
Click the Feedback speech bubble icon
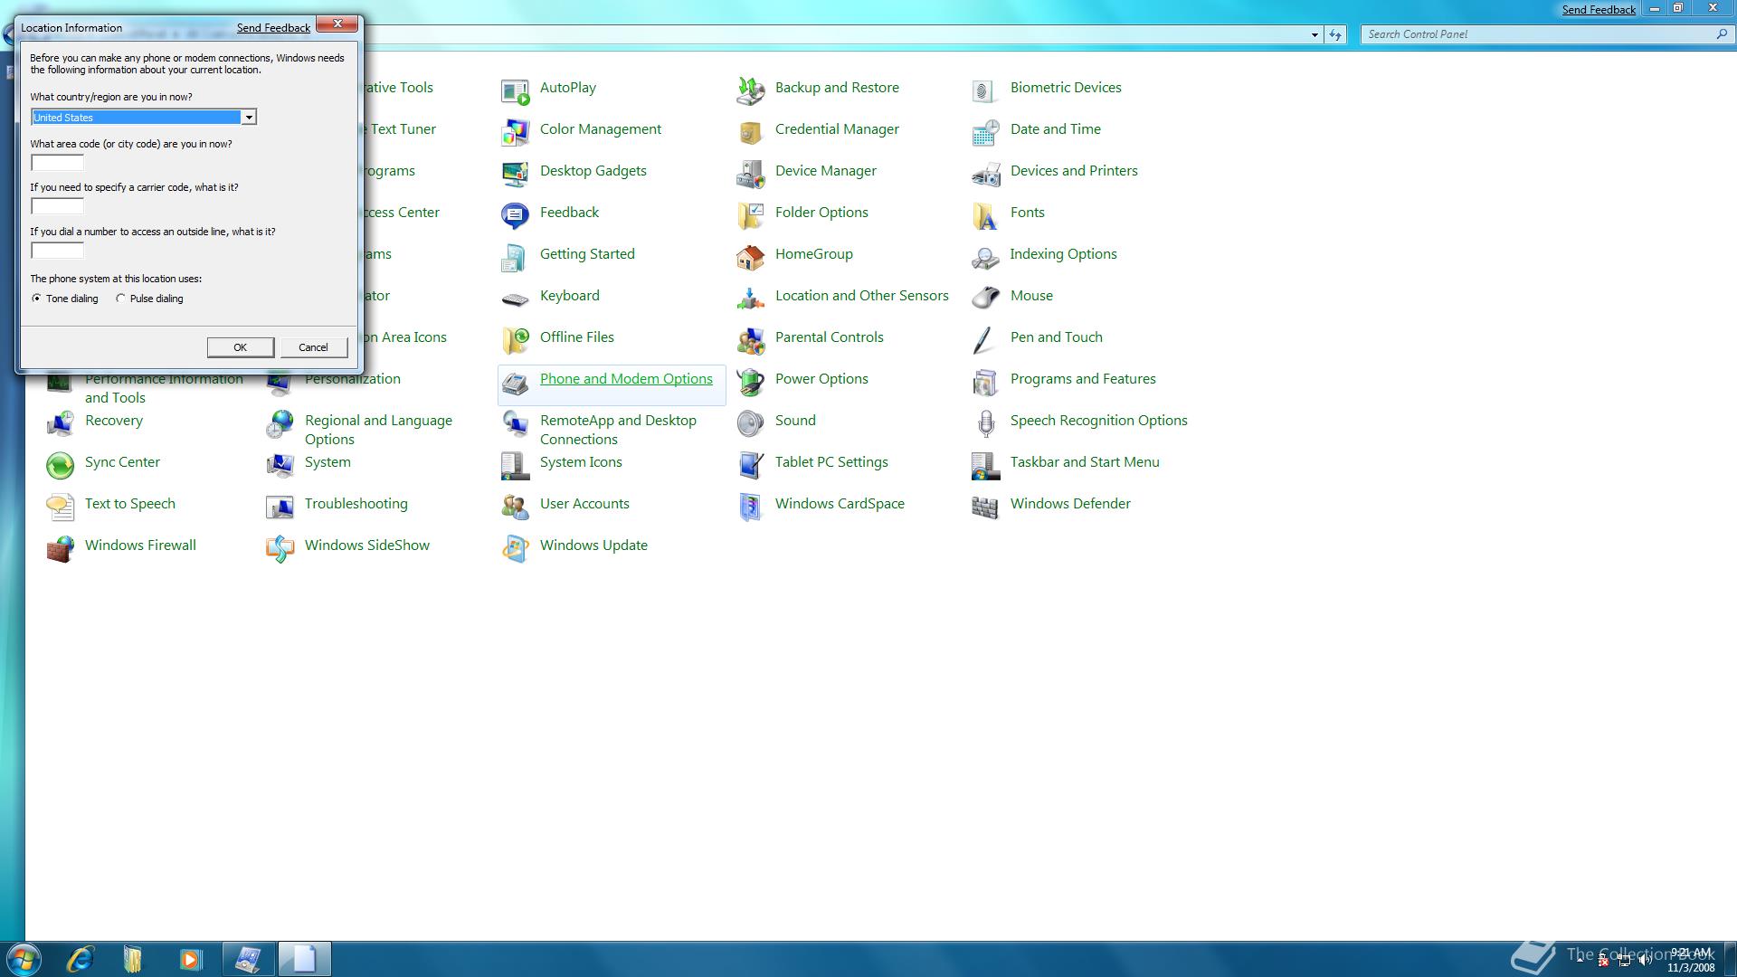coord(515,215)
